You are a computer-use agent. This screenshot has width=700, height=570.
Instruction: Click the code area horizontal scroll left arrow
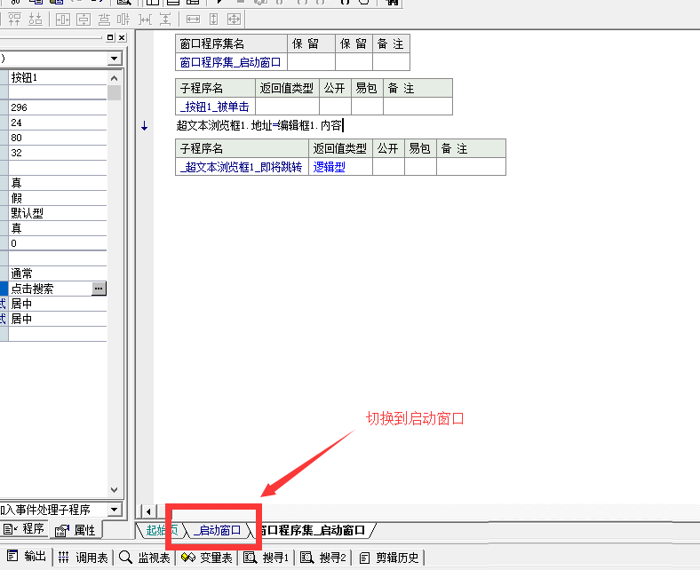click(148, 511)
